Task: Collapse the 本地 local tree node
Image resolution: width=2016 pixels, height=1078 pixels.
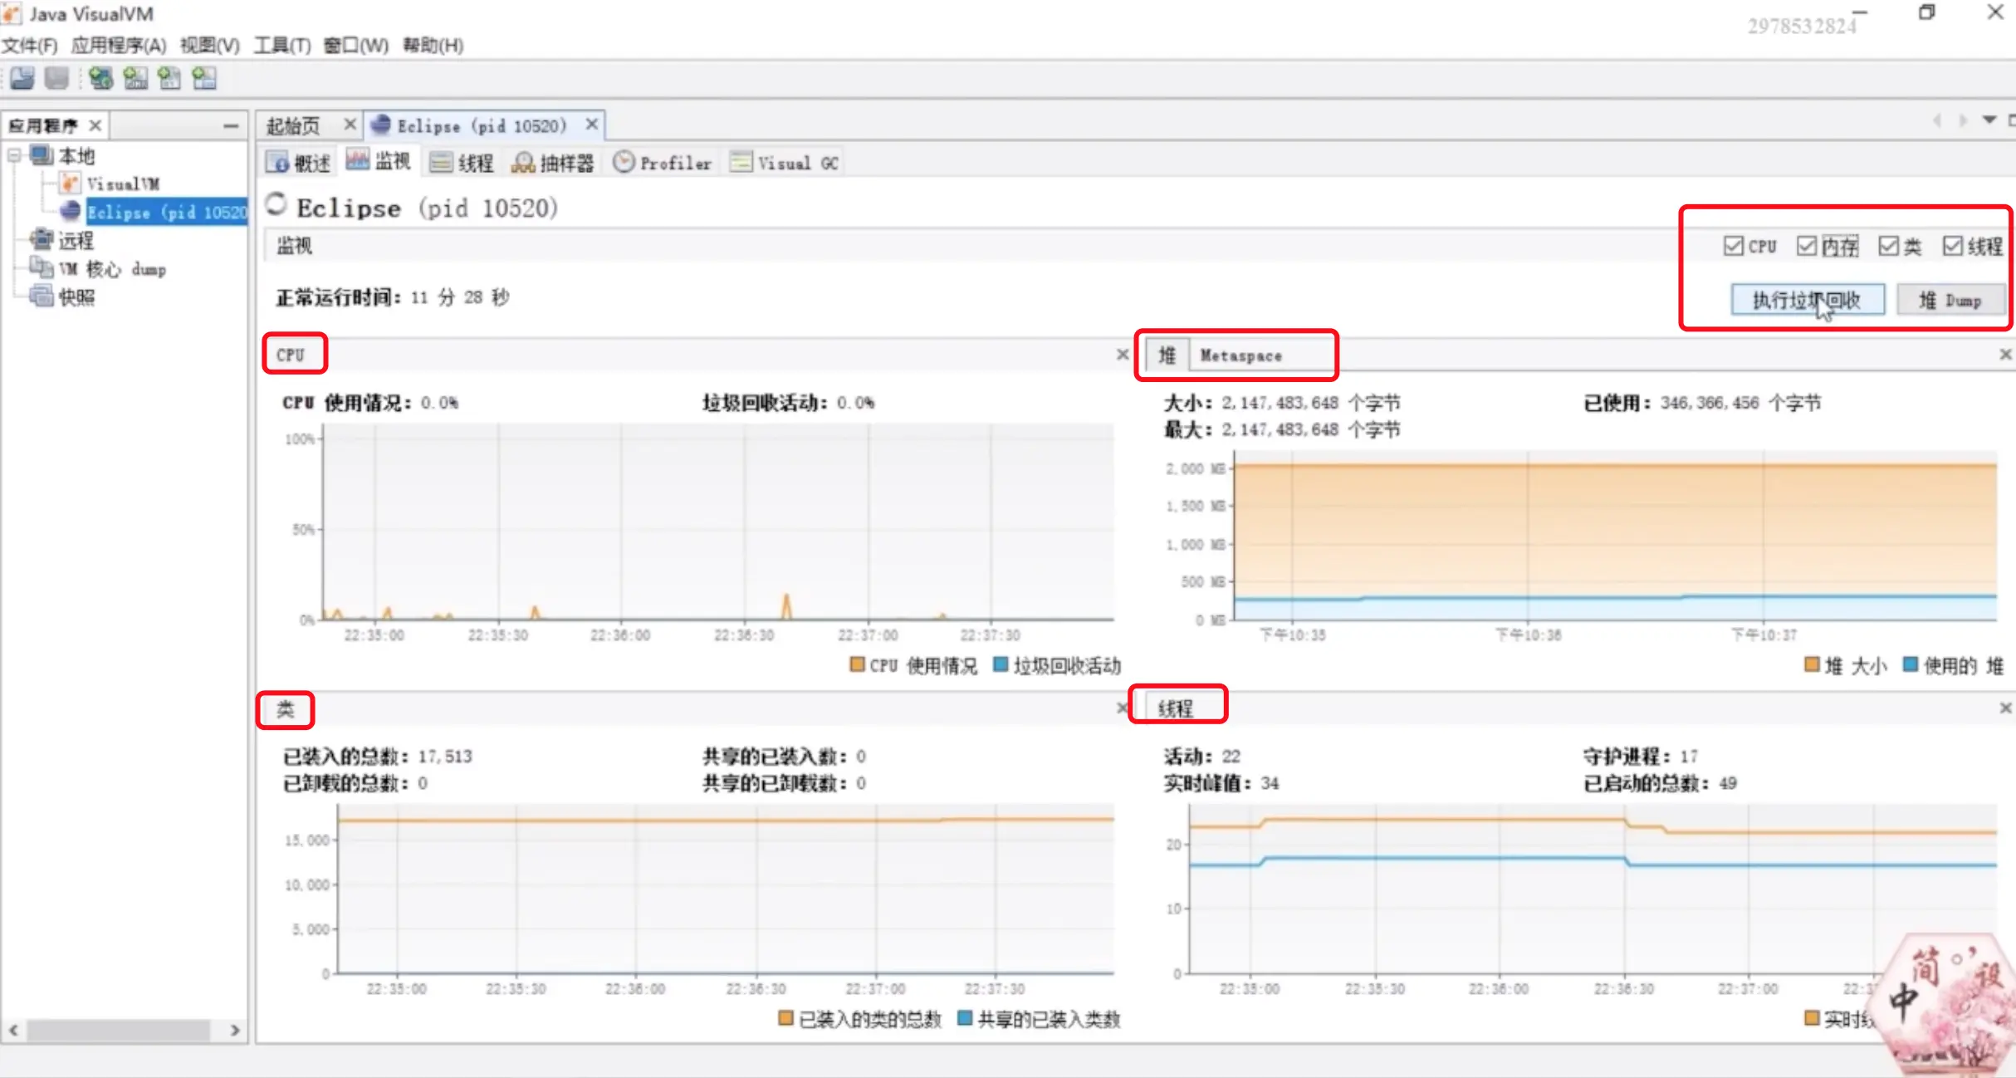Action: [14, 155]
